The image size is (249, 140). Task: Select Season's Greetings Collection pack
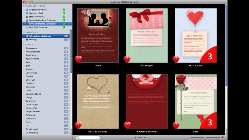[47, 20]
